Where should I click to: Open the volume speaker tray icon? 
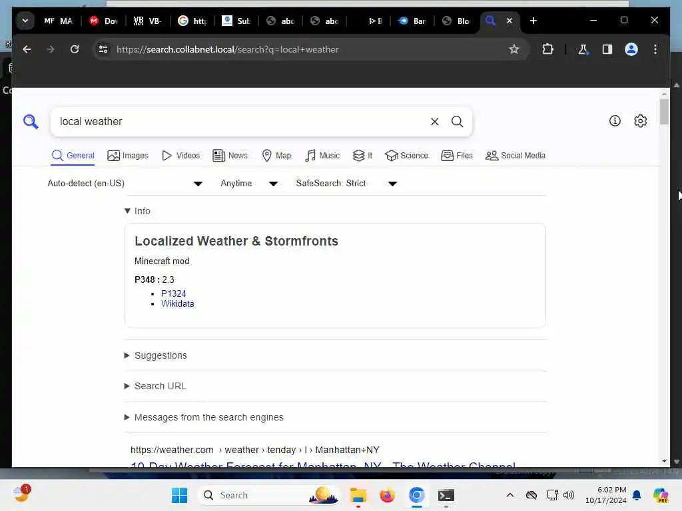[569, 495]
